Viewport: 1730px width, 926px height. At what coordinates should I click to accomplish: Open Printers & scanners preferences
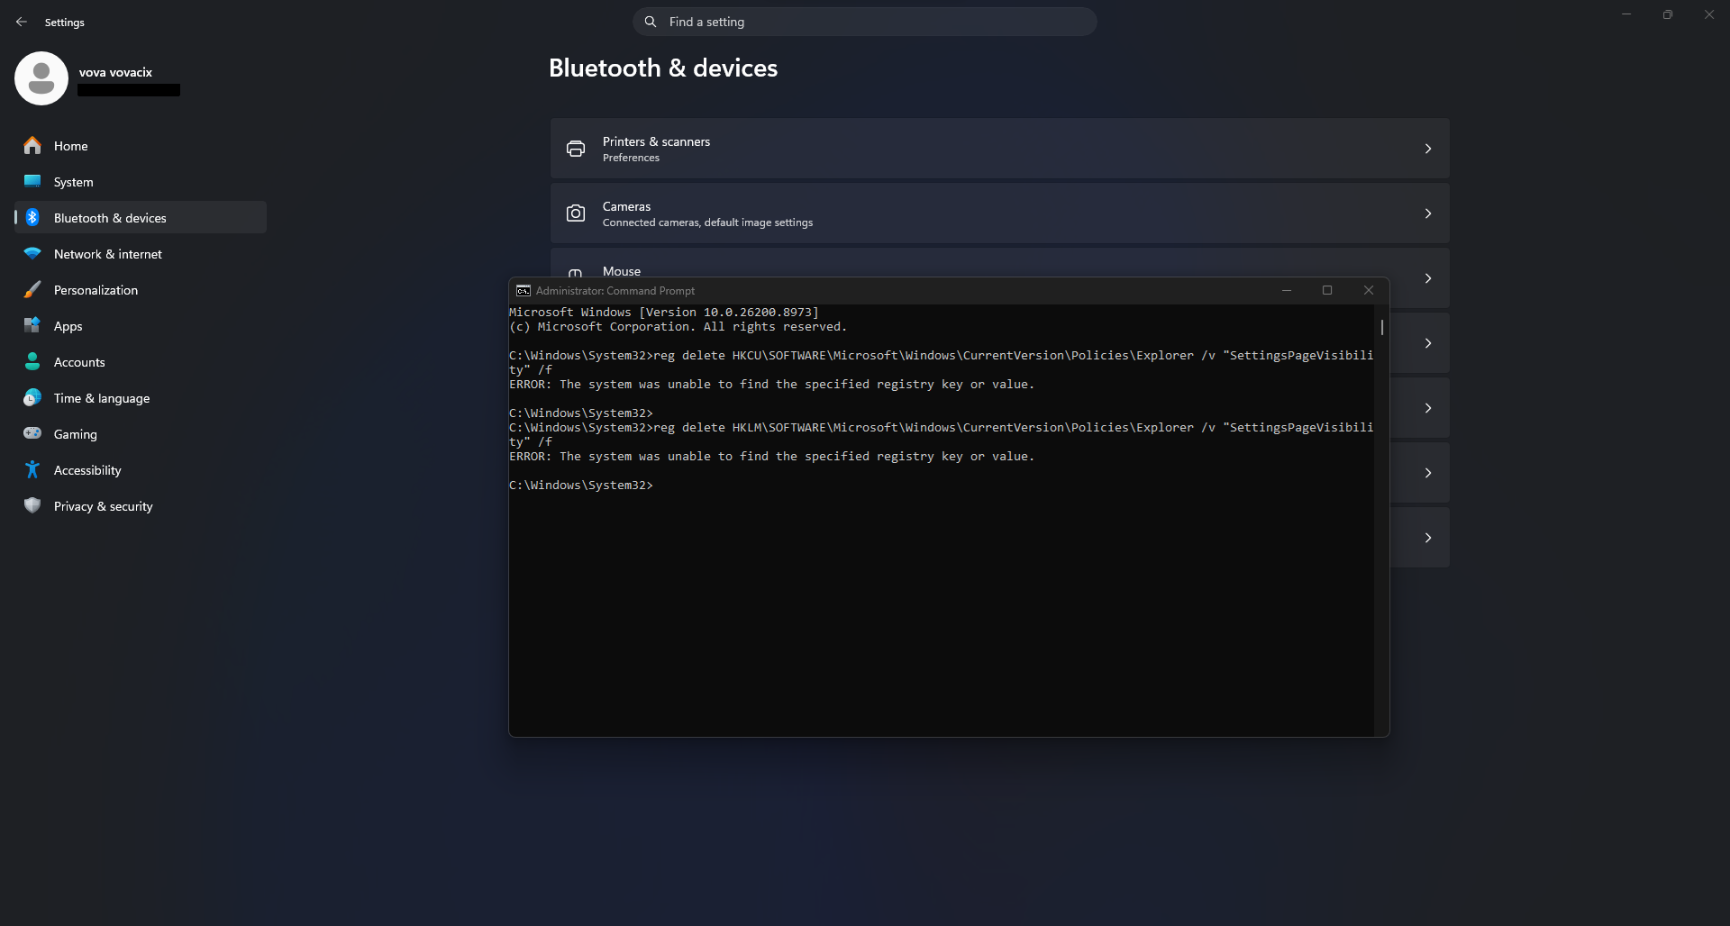(x=1000, y=149)
